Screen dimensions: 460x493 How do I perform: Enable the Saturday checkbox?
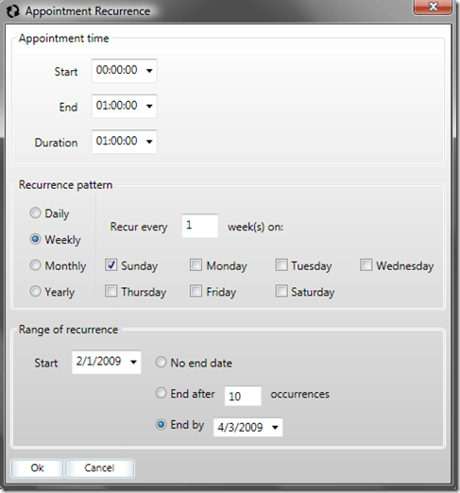click(281, 291)
